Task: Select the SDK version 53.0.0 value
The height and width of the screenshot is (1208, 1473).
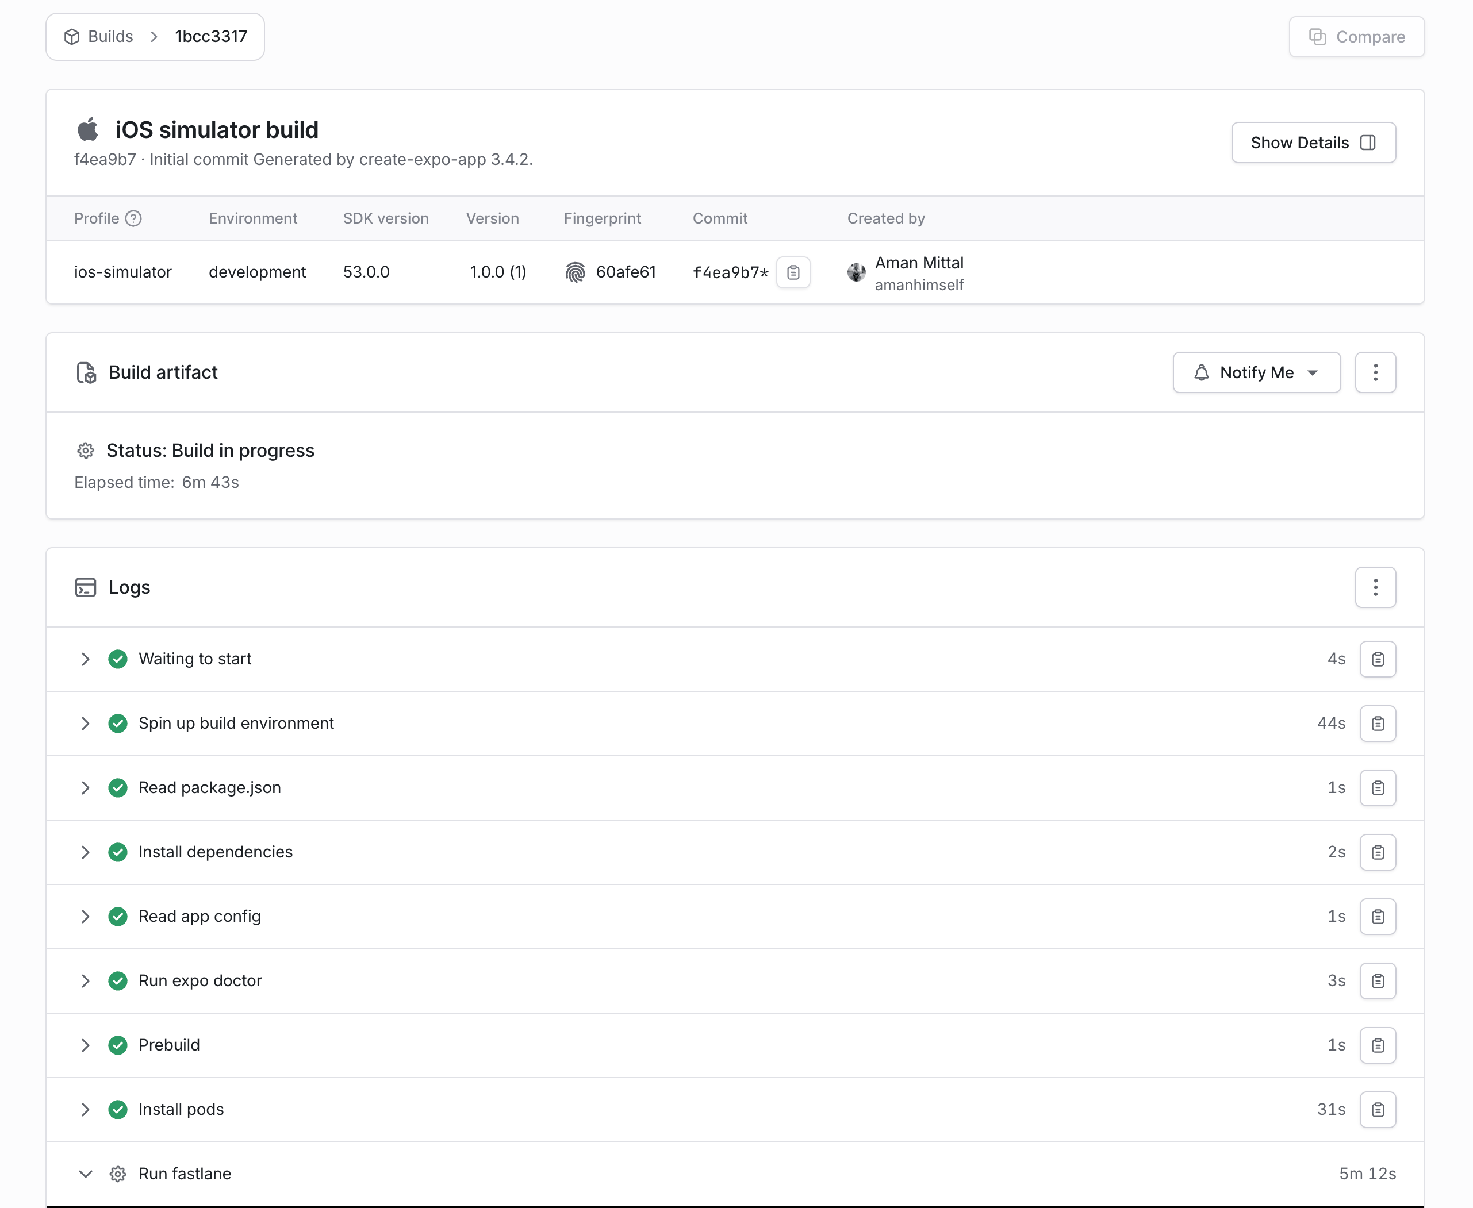Action: click(x=366, y=272)
